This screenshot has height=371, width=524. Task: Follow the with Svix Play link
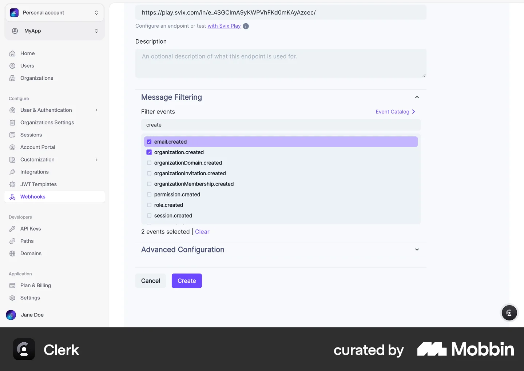click(224, 26)
